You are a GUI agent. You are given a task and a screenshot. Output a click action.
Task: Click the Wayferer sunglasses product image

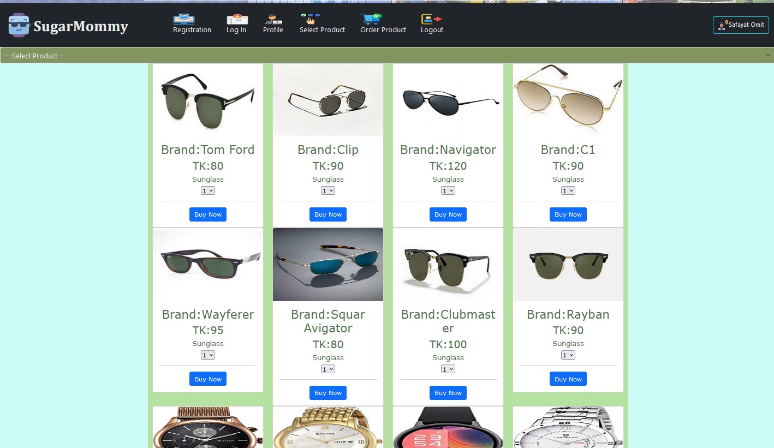[208, 265]
